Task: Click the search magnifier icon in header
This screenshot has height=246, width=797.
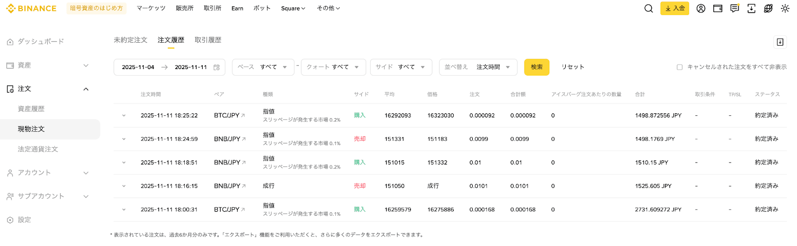Action: pyautogui.click(x=648, y=8)
